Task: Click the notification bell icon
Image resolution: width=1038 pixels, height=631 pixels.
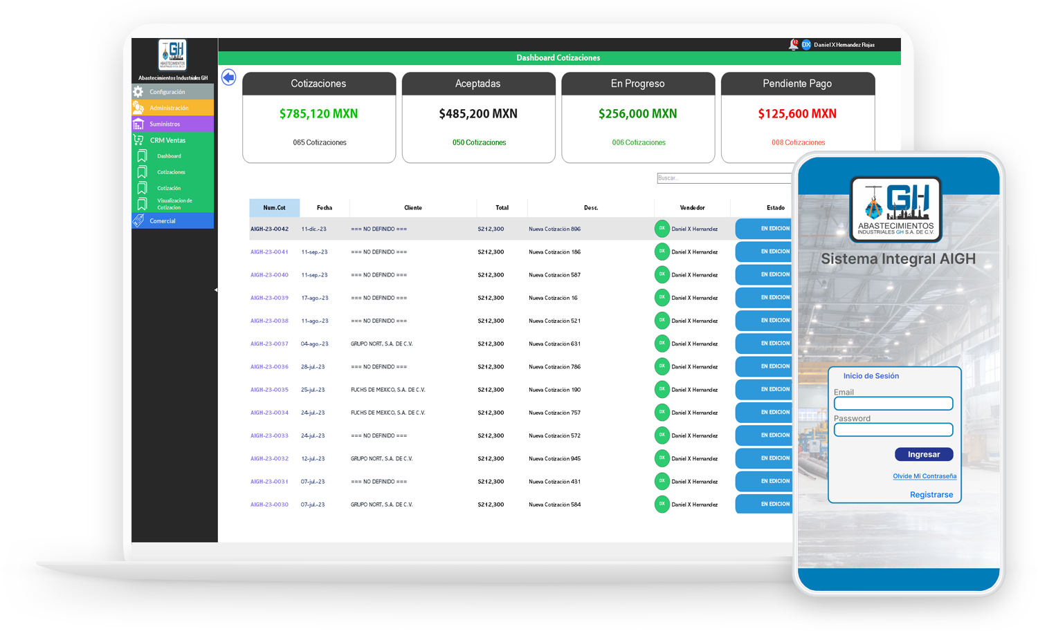Action: tap(793, 45)
